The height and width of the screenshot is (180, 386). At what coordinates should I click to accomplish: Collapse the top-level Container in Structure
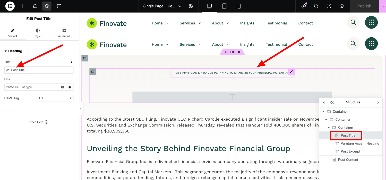pos(323,112)
